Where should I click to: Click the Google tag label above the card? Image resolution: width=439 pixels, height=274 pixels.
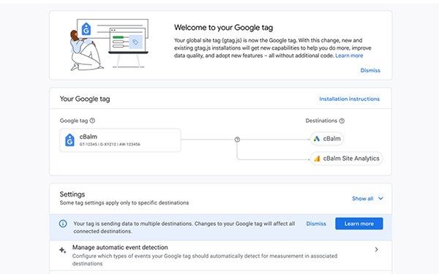click(x=74, y=121)
